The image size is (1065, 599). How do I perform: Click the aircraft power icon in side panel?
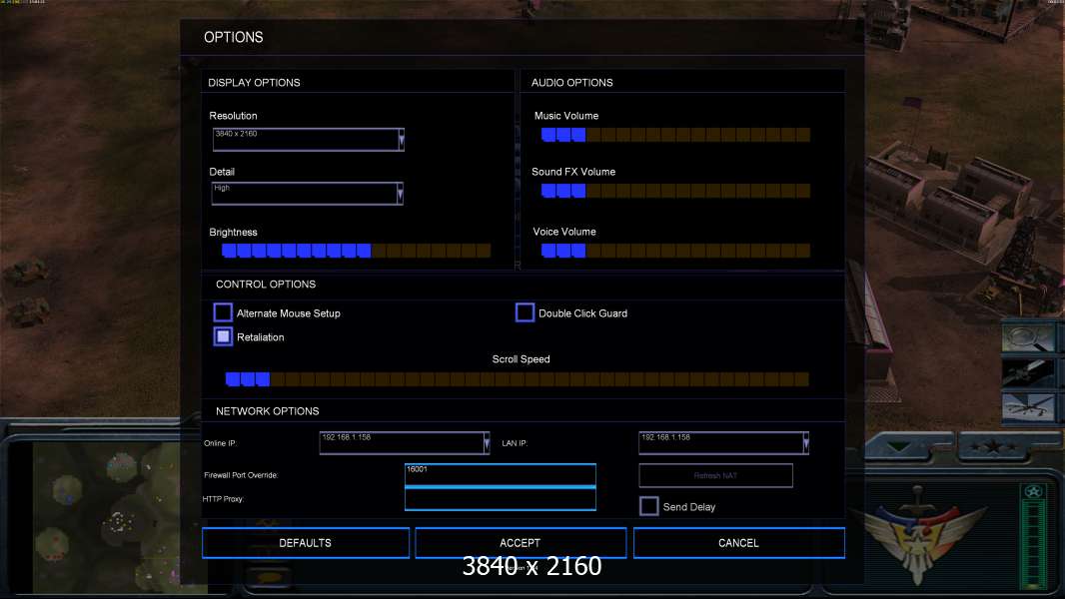(x=1028, y=373)
